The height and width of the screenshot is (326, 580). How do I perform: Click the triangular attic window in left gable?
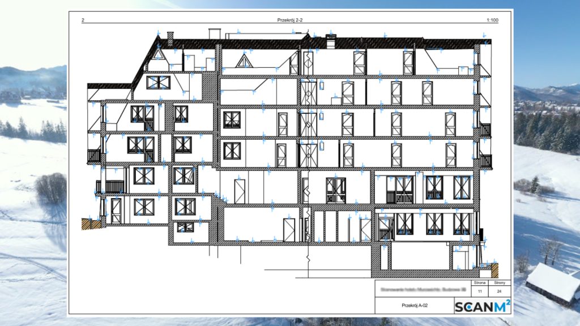158,55
